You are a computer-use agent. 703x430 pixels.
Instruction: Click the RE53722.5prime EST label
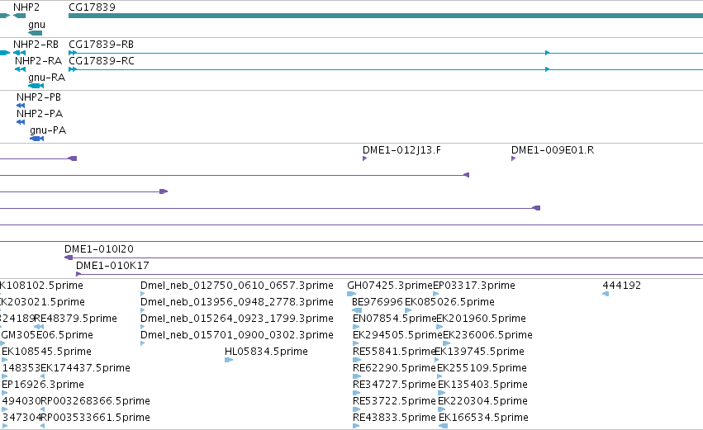point(394,401)
